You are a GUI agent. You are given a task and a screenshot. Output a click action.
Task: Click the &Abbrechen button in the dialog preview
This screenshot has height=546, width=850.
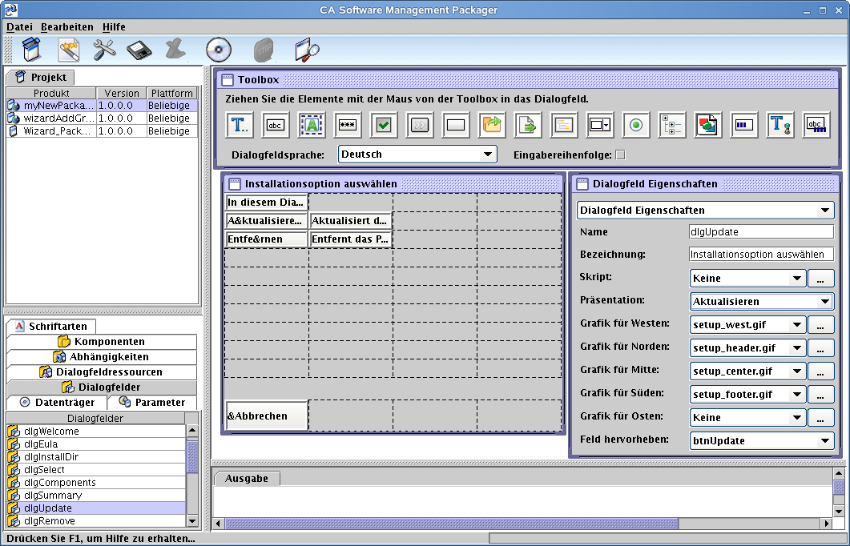click(x=266, y=415)
